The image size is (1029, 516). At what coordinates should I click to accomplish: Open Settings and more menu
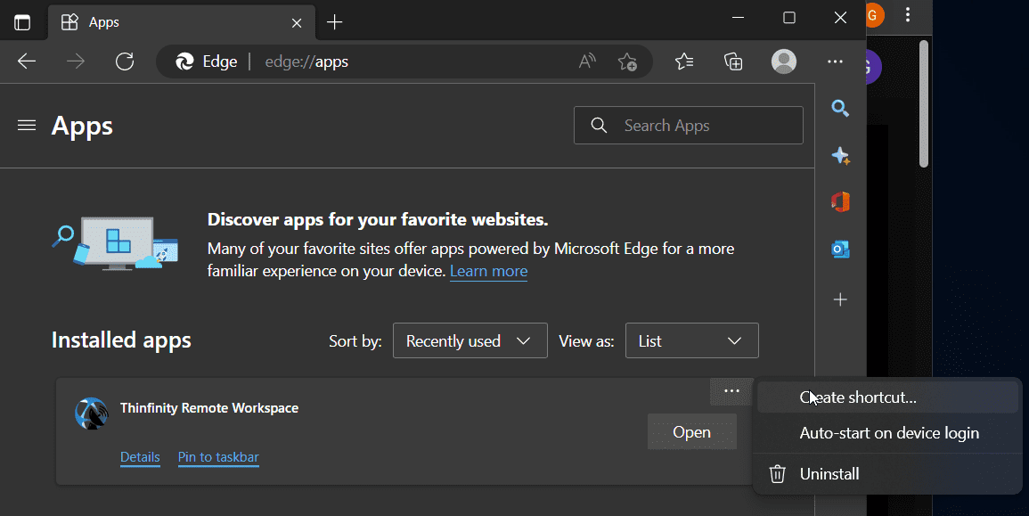pyautogui.click(x=835, y=61)
